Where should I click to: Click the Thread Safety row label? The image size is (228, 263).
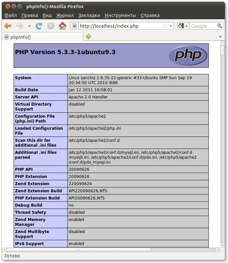point(31,212)
